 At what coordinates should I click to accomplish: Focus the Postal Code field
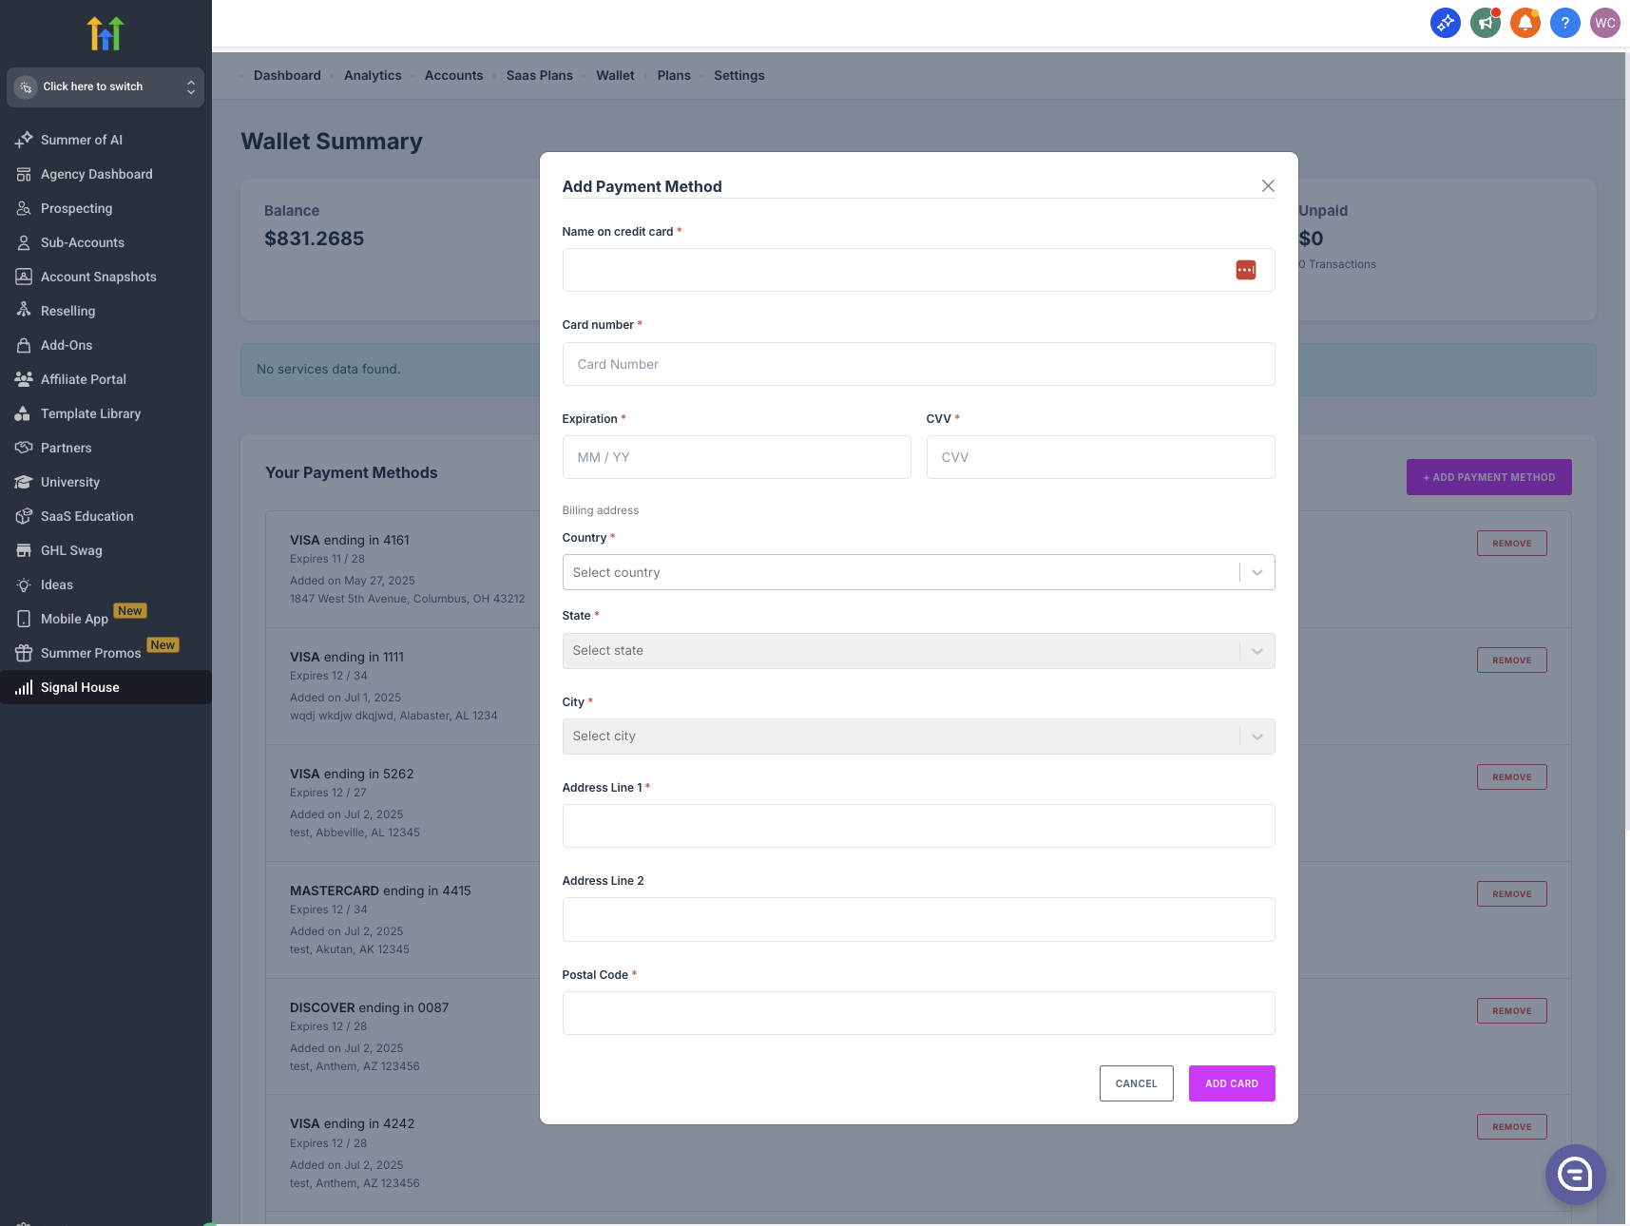[x=918, y=1013]
